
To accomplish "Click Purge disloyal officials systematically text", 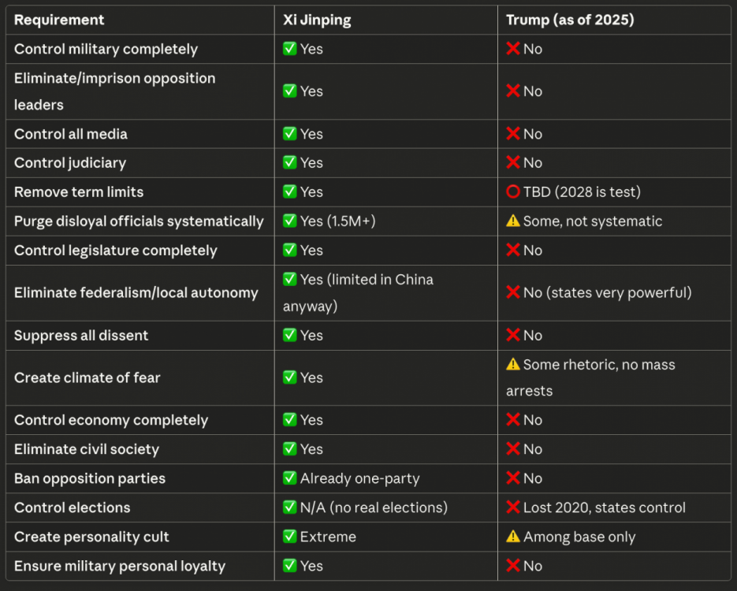I will (x=139, y=221).
